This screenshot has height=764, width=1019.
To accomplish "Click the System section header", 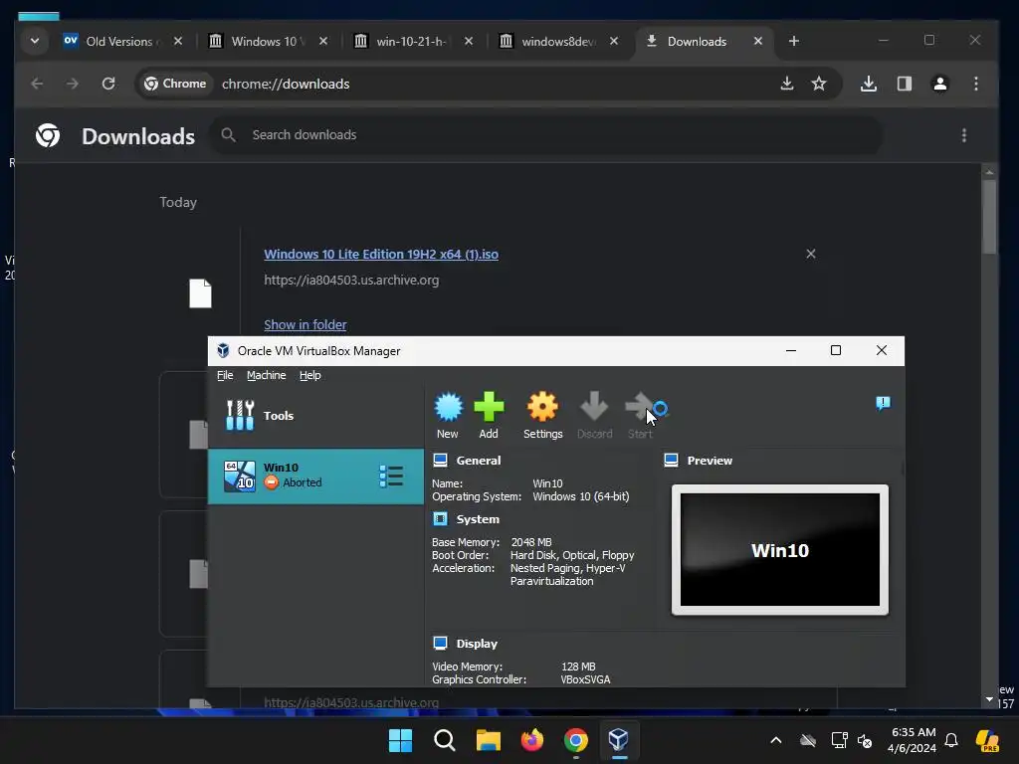I will (478, 519).
